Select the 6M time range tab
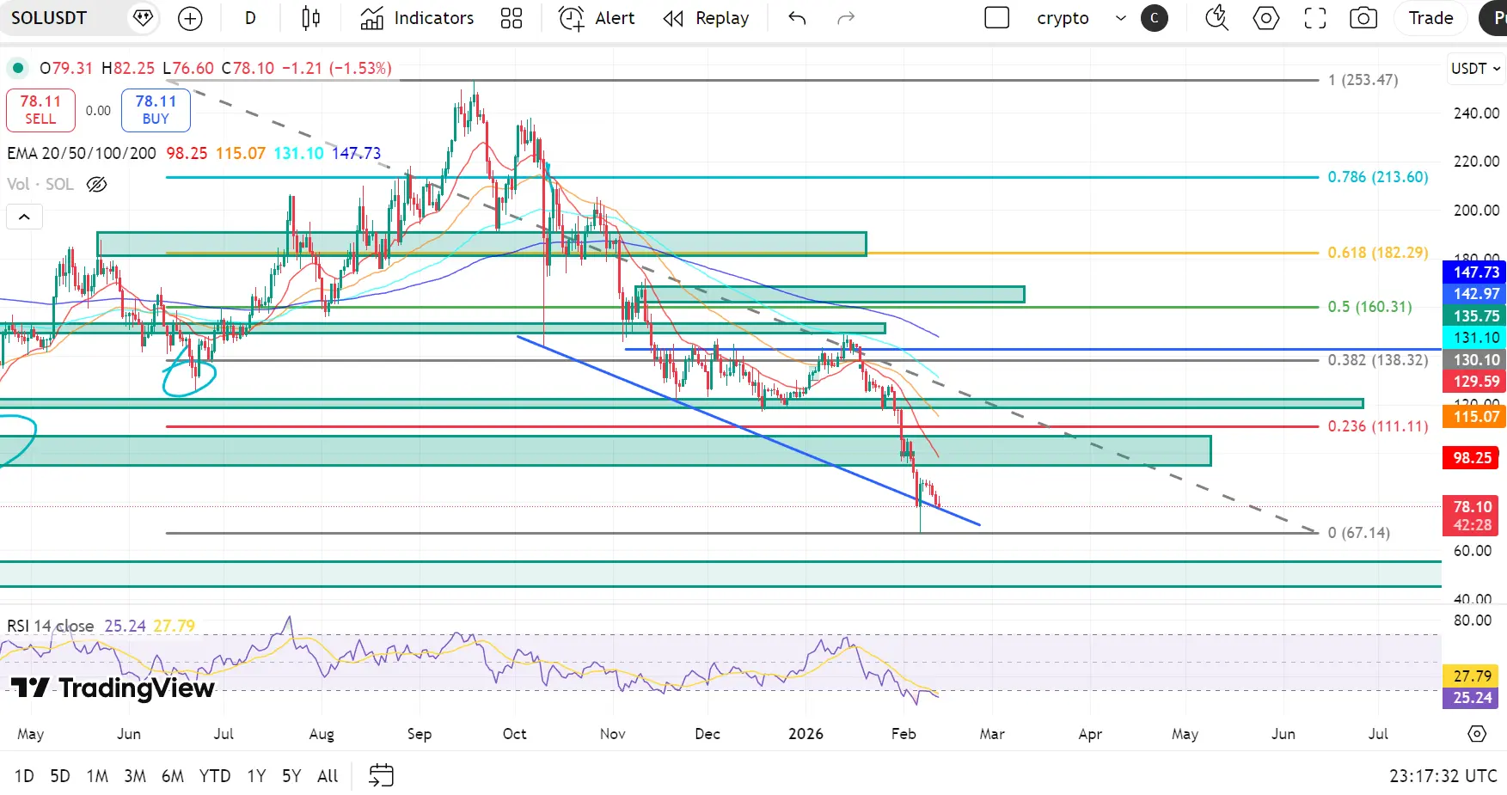 click(173, 776)
